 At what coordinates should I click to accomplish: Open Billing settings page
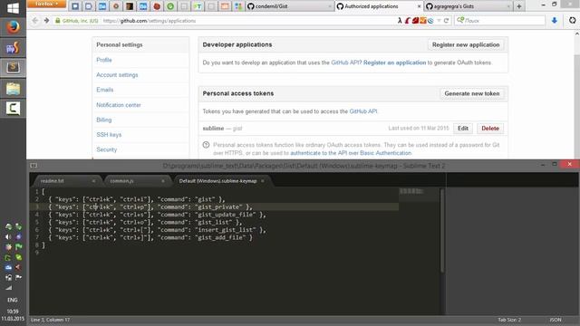[x=103, y=120]
